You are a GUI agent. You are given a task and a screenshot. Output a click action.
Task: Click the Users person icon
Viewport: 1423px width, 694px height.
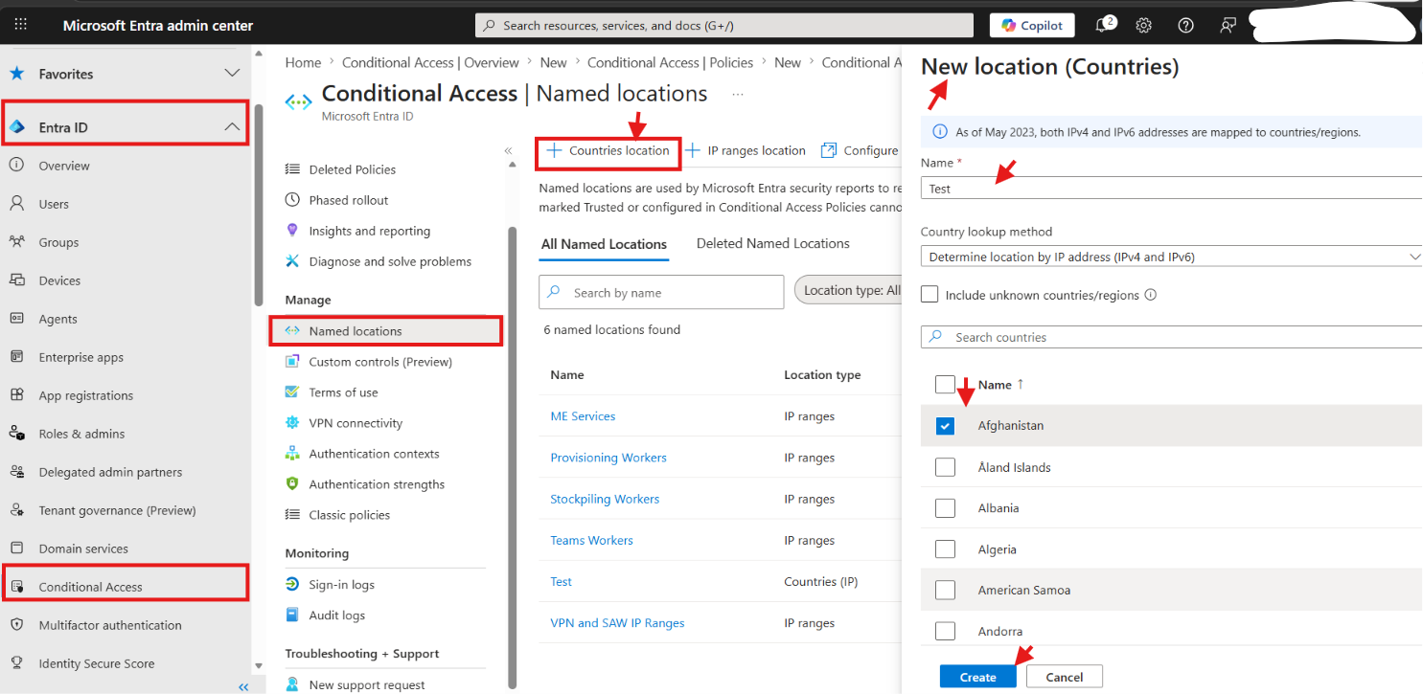pos(17,204)
